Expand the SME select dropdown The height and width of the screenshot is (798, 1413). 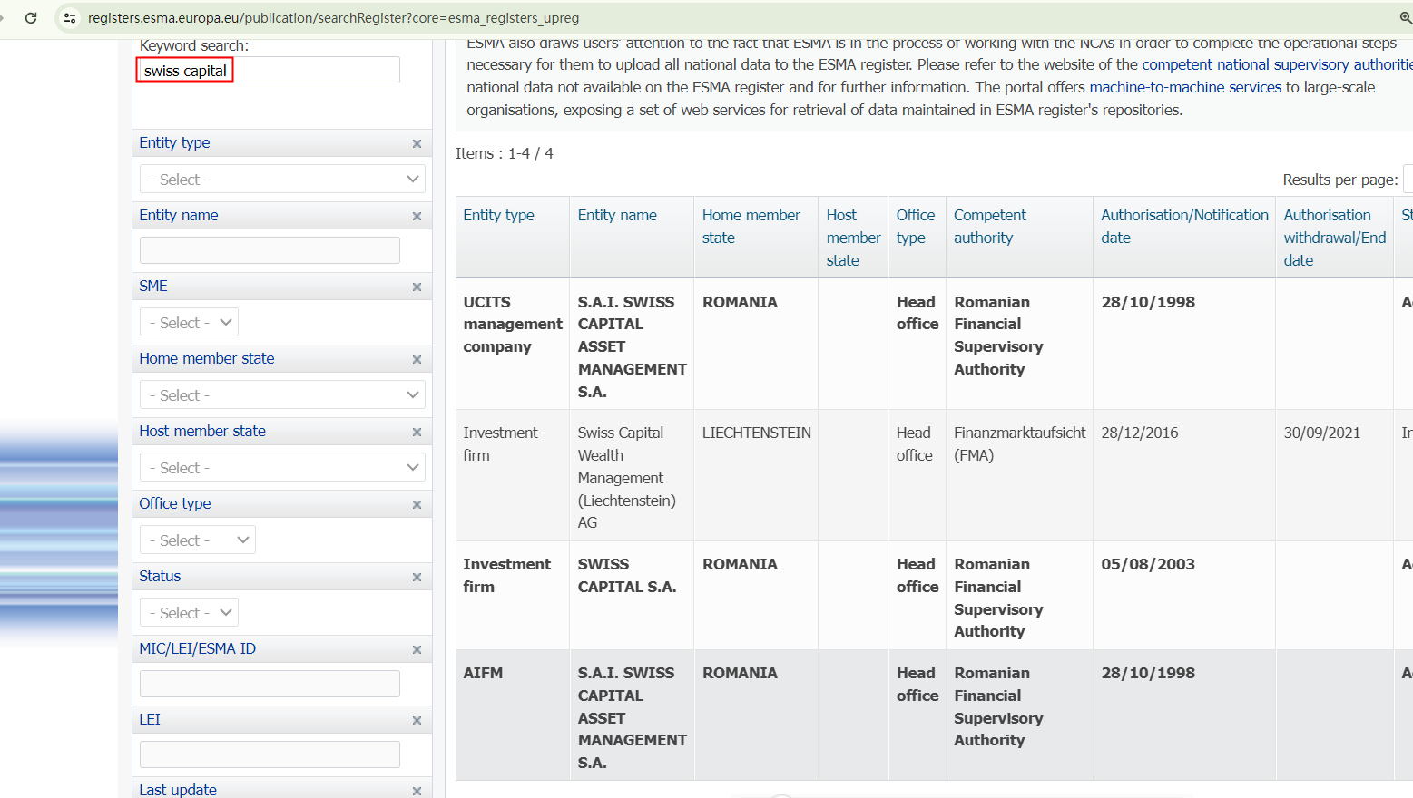(189, 323)
